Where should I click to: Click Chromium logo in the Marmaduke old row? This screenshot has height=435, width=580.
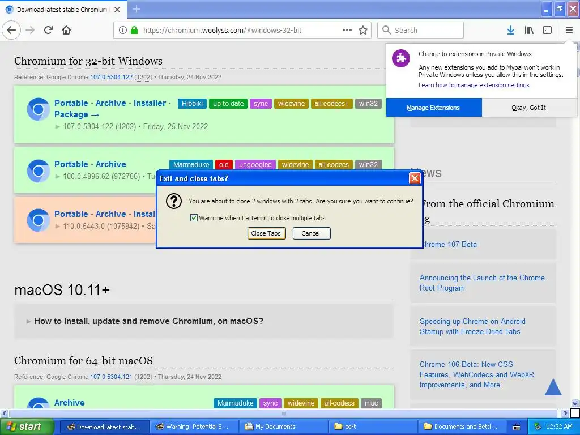(x=38, y=170)
